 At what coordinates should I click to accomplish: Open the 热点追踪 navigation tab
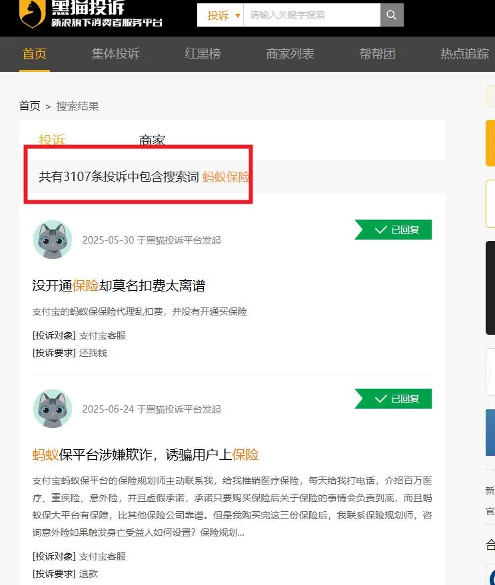tap(464, 54)
